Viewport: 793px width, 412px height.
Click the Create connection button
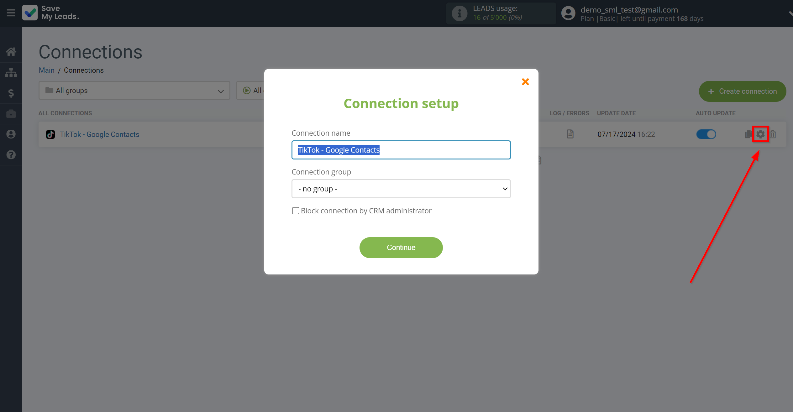(742, 91)
